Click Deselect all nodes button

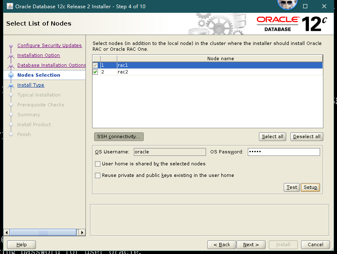pyautogui.click(x=307, y=136)
